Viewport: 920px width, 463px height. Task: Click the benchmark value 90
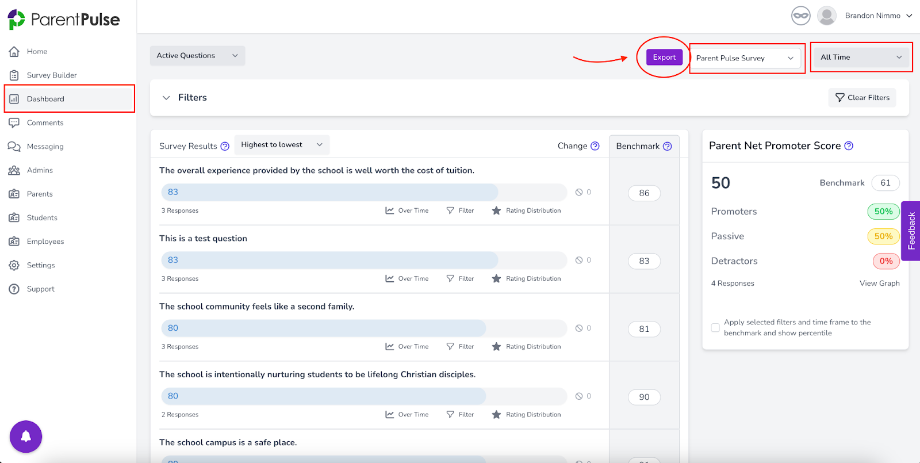coord(644,397)
